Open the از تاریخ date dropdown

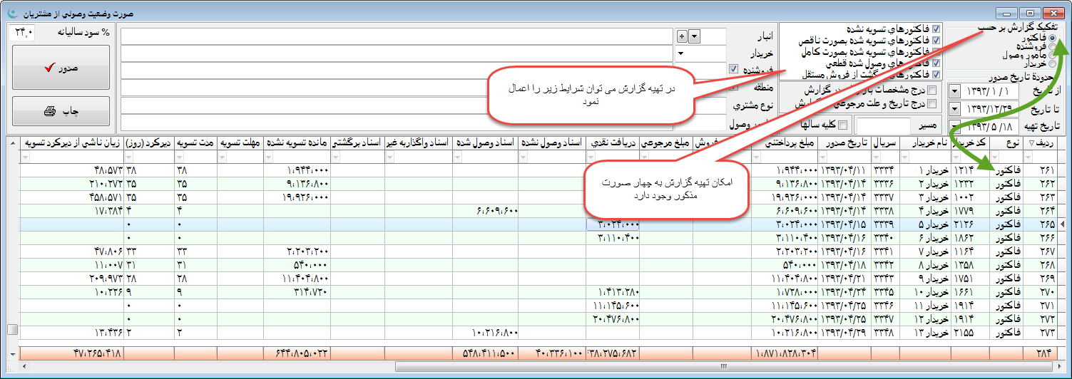(x=955, y=92)
